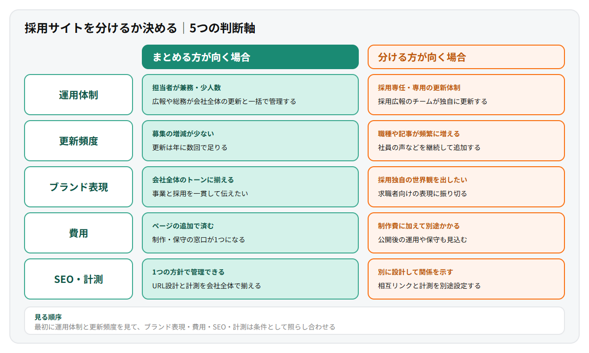
Task: Select heading 会社全体のトーンに揃える
Action: tap(193, 180)
